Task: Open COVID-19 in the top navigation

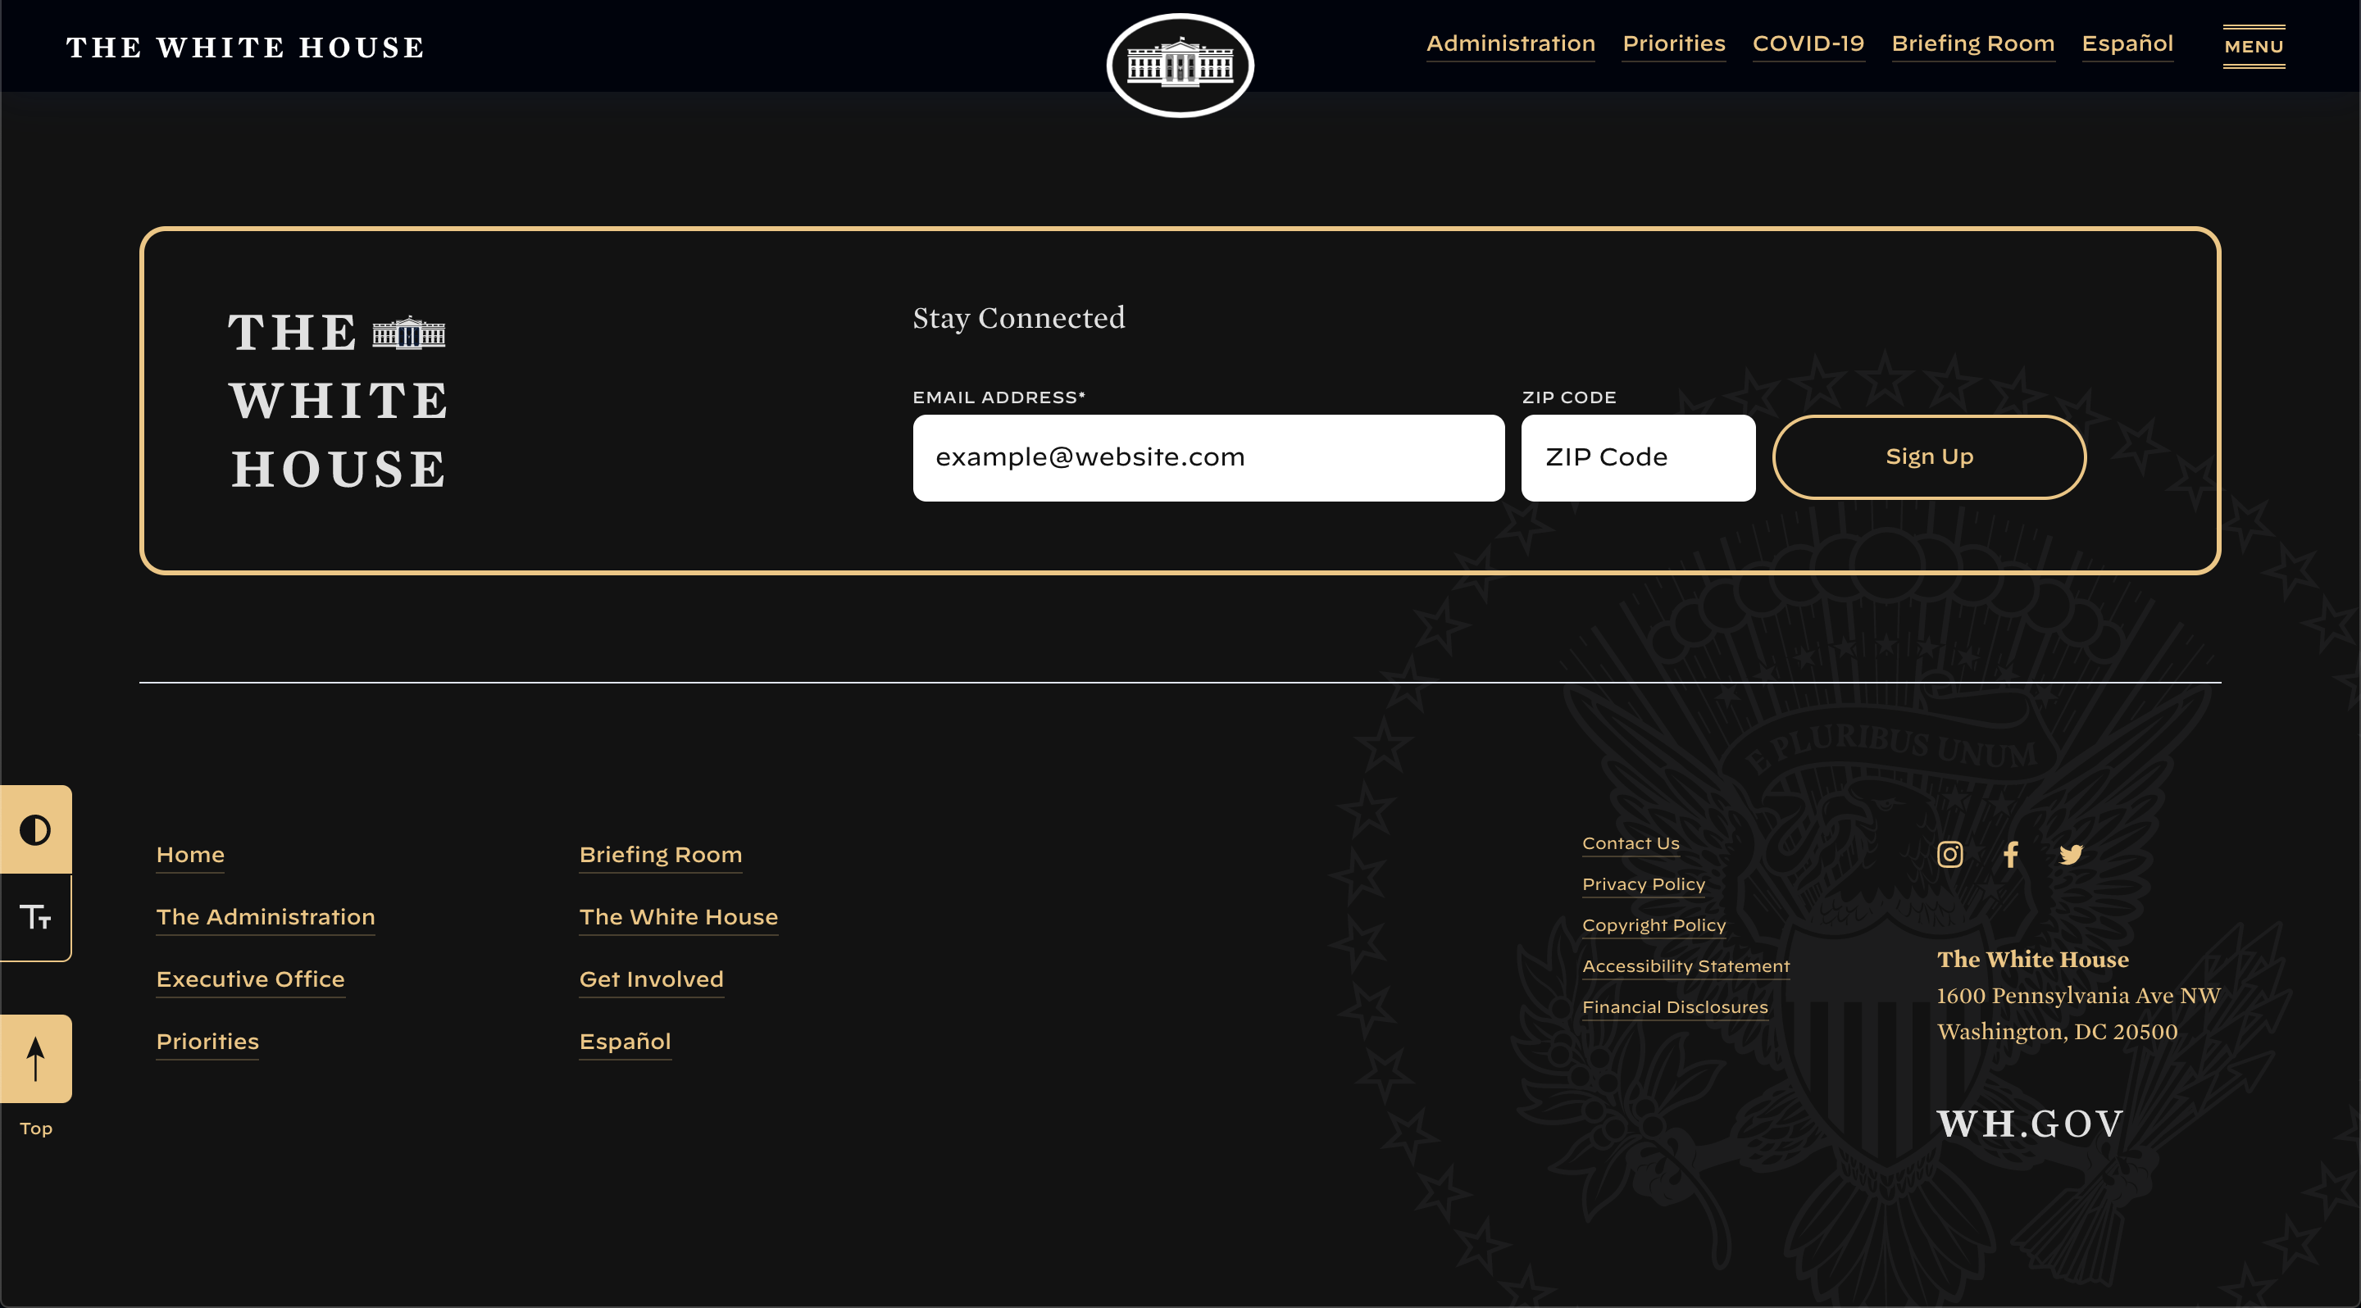Action: click(x=1808, y=44)
